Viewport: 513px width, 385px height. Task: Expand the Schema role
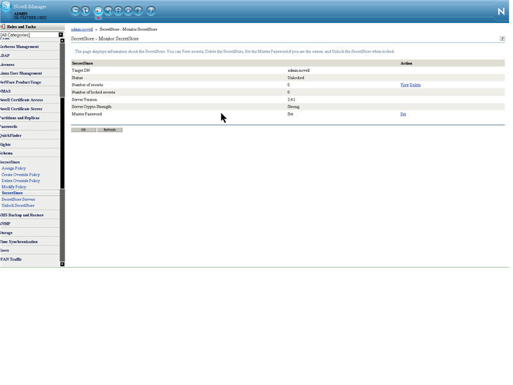pyautogui.click(x=6, y=153)
